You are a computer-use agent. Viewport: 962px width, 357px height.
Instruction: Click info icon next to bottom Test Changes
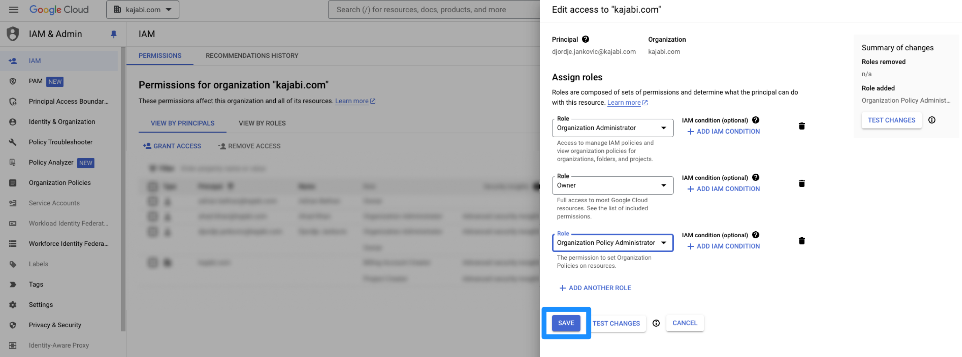[656, 323]
